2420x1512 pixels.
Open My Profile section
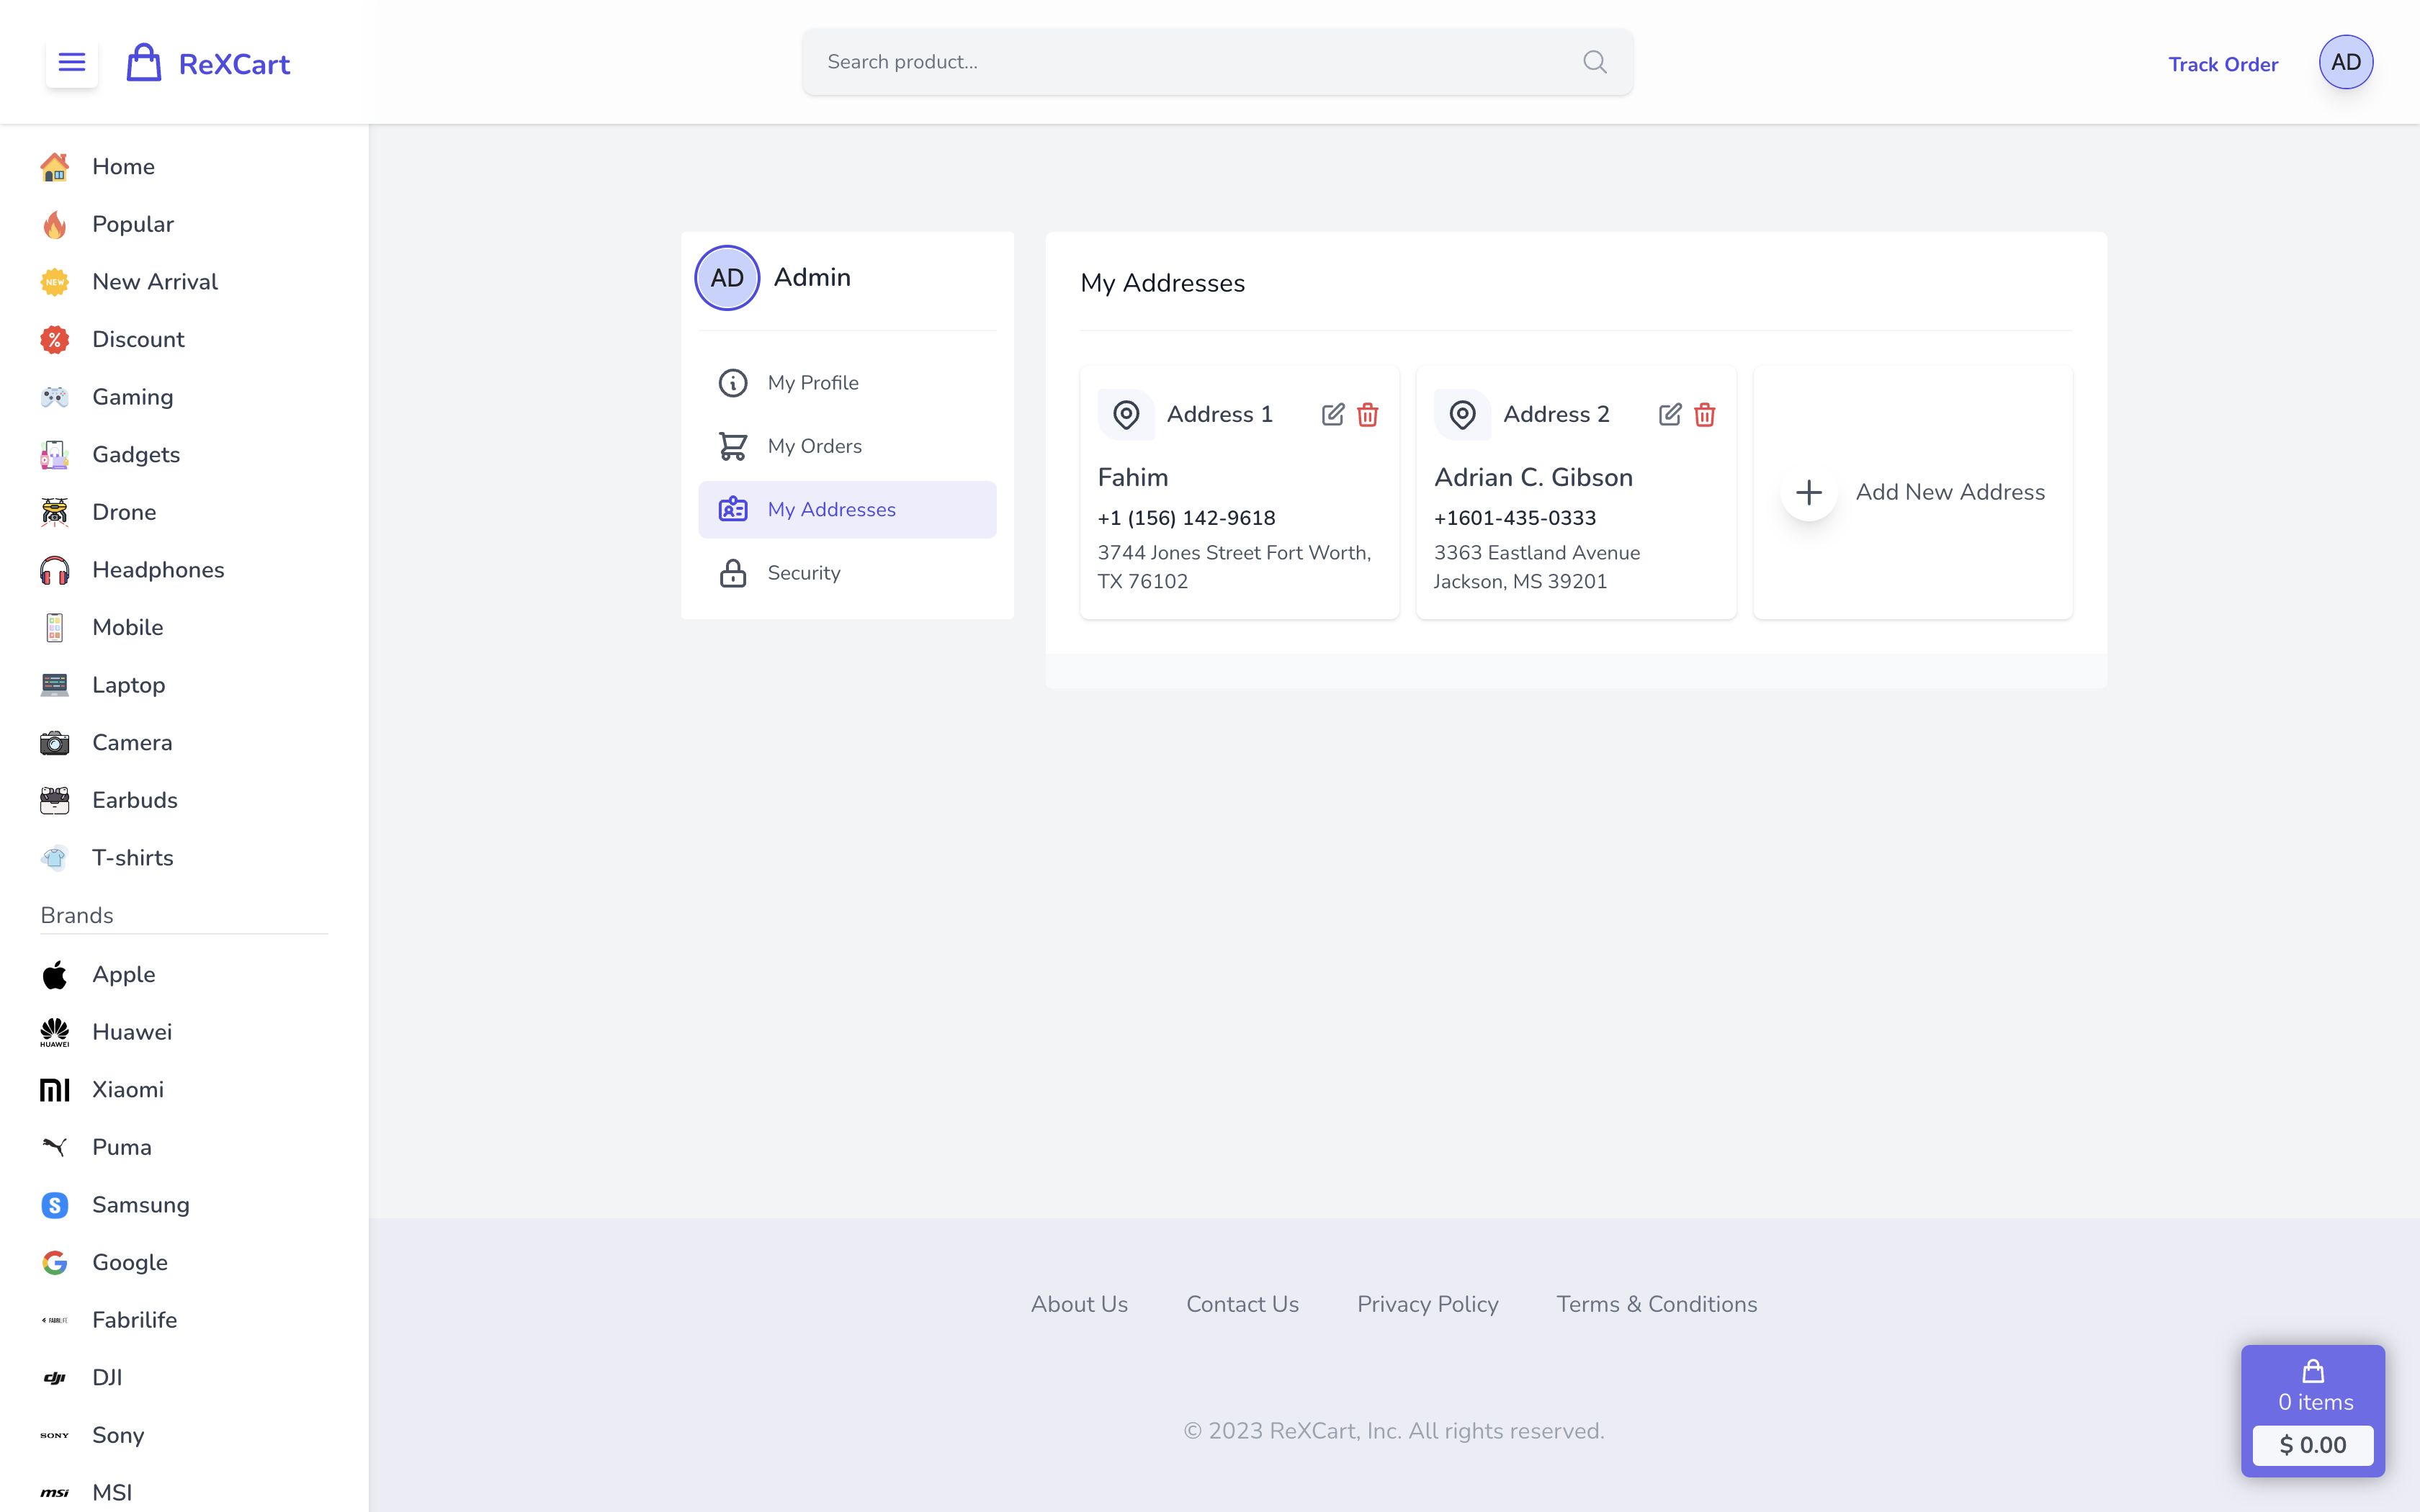pyautogui.click(x=813, y=383)
